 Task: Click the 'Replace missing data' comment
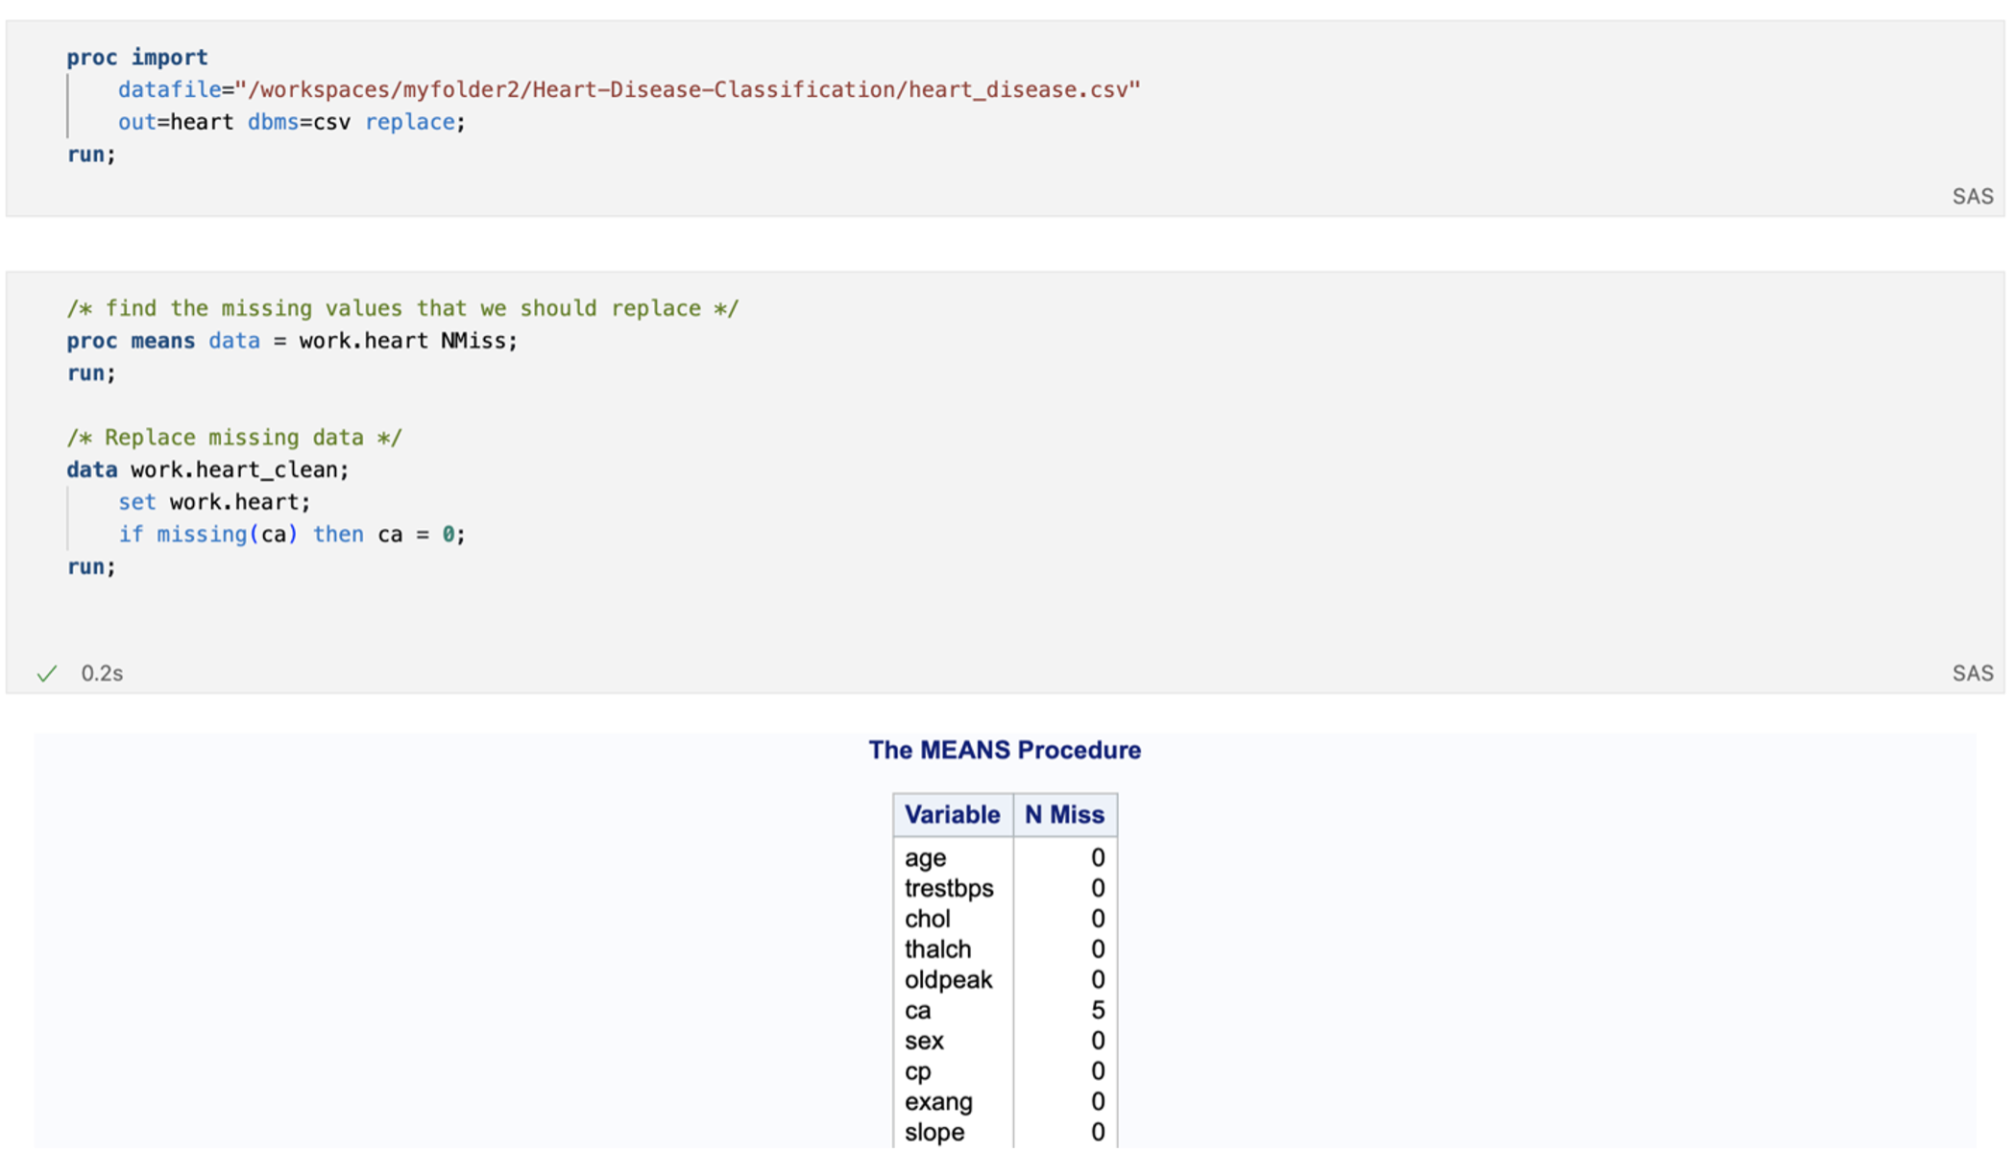(x=234, y=438)
